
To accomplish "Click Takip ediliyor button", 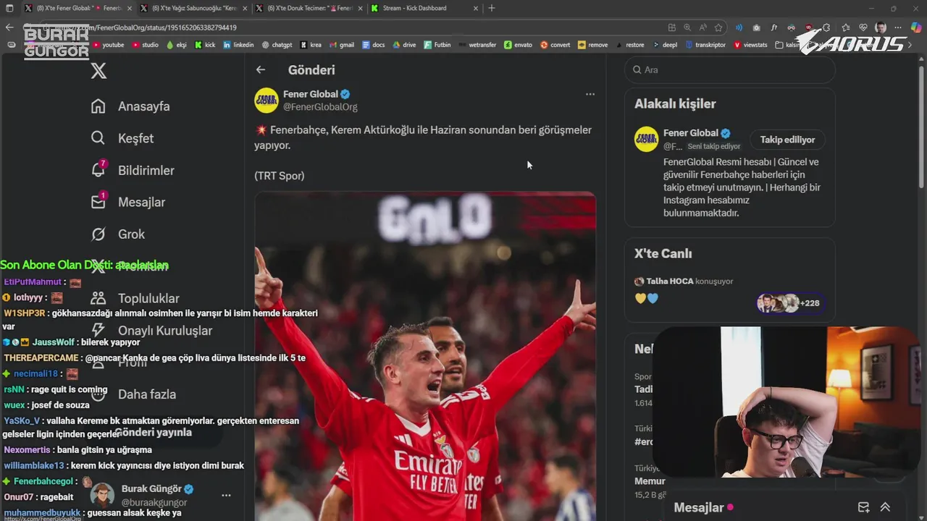I will [x=787, y=140].
